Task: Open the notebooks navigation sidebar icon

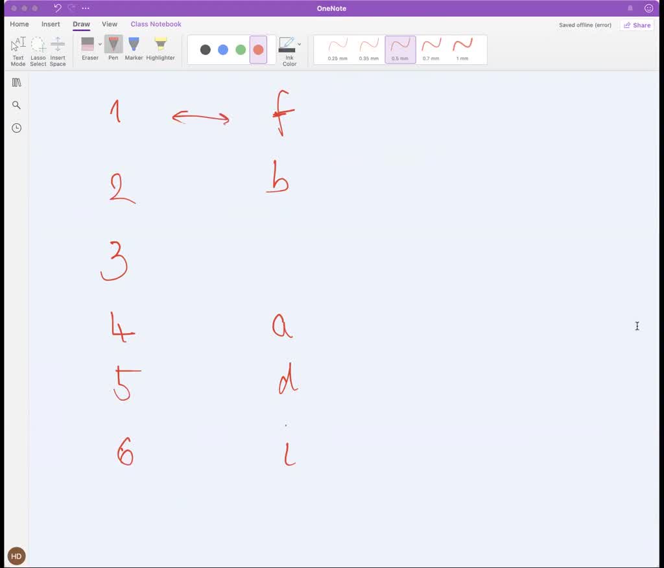Action: pyautogui.click(x=17, y=82)
